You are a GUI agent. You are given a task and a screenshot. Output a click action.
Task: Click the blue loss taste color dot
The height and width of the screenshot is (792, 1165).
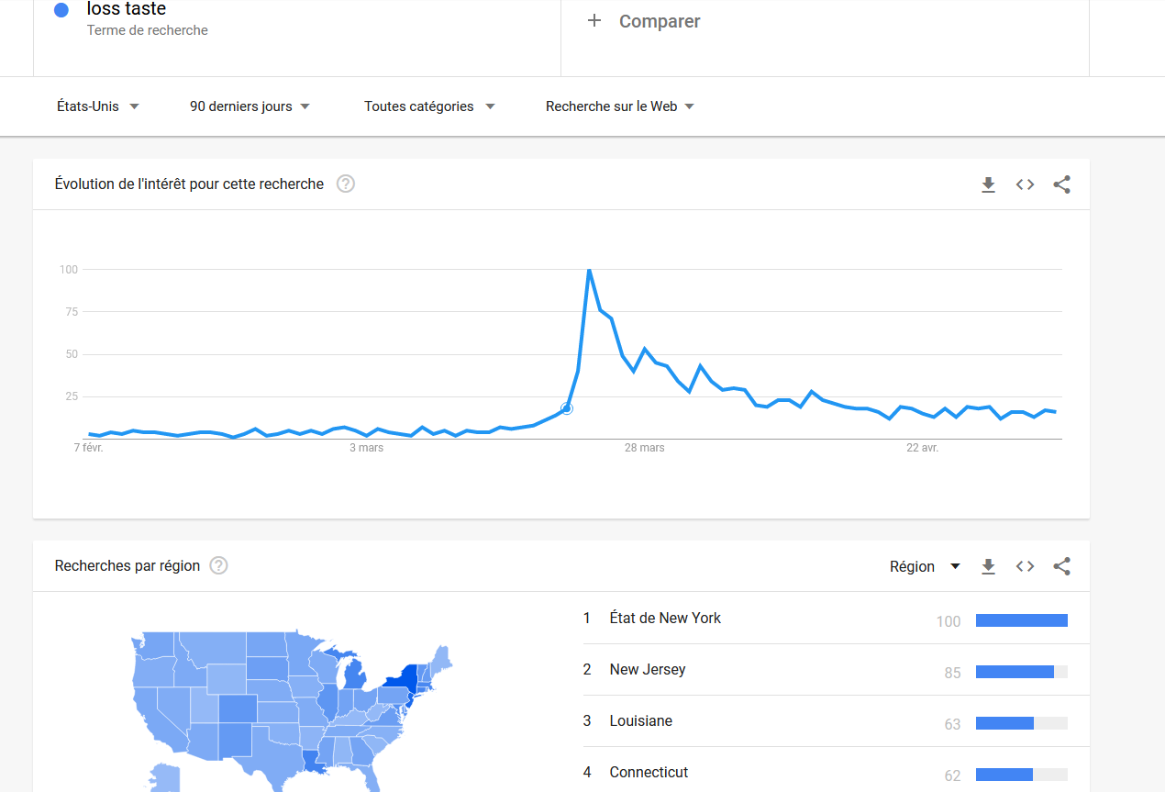coord(61,11)
